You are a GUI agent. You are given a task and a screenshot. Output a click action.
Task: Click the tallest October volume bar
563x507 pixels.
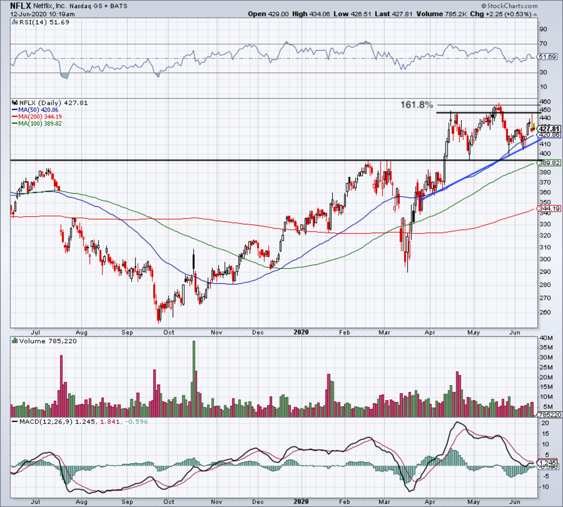[x=194, y=379]
